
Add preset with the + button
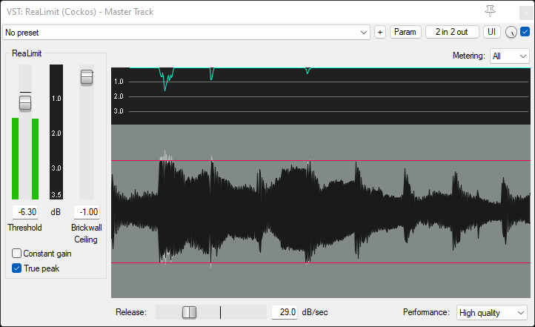pyautogui.click(x=380, y=32)
